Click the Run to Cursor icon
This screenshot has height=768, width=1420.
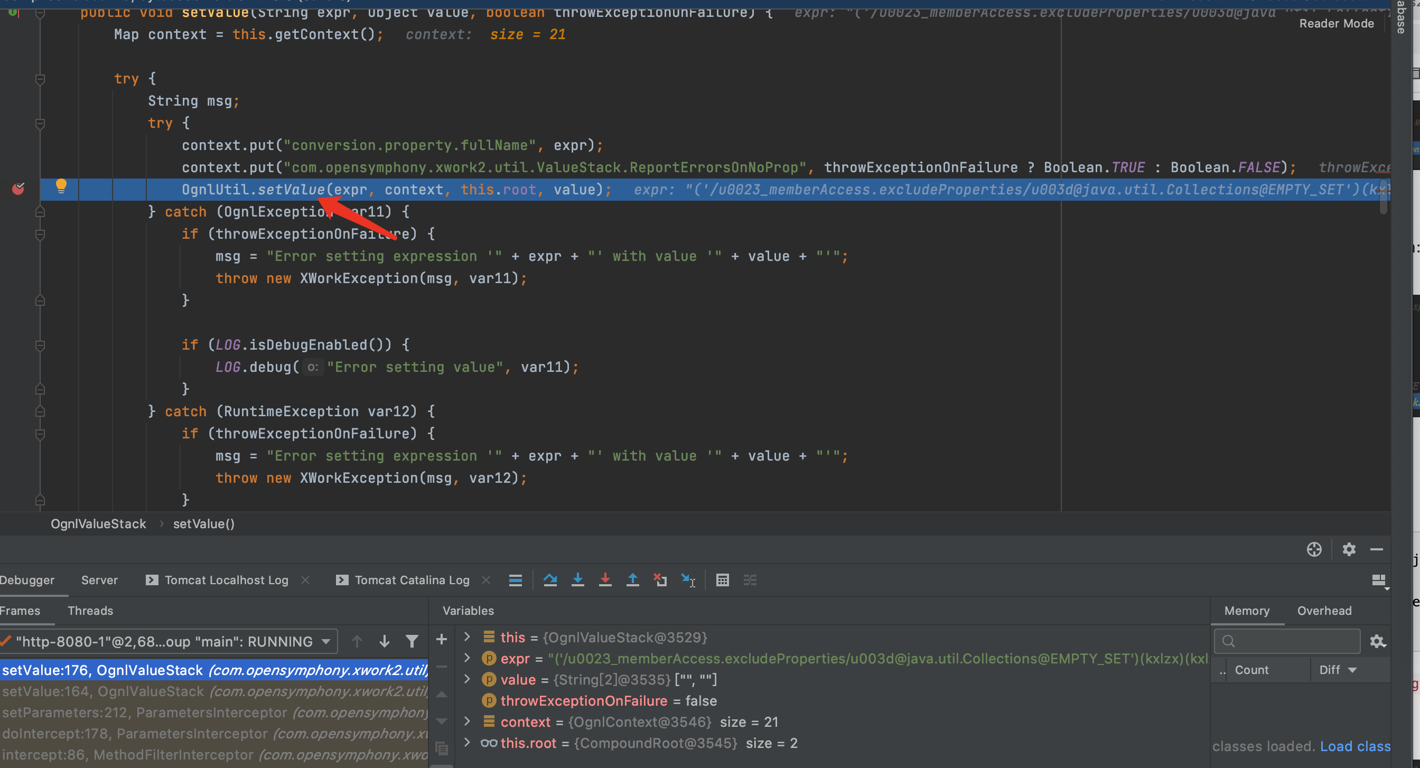[x=688, y=580]
